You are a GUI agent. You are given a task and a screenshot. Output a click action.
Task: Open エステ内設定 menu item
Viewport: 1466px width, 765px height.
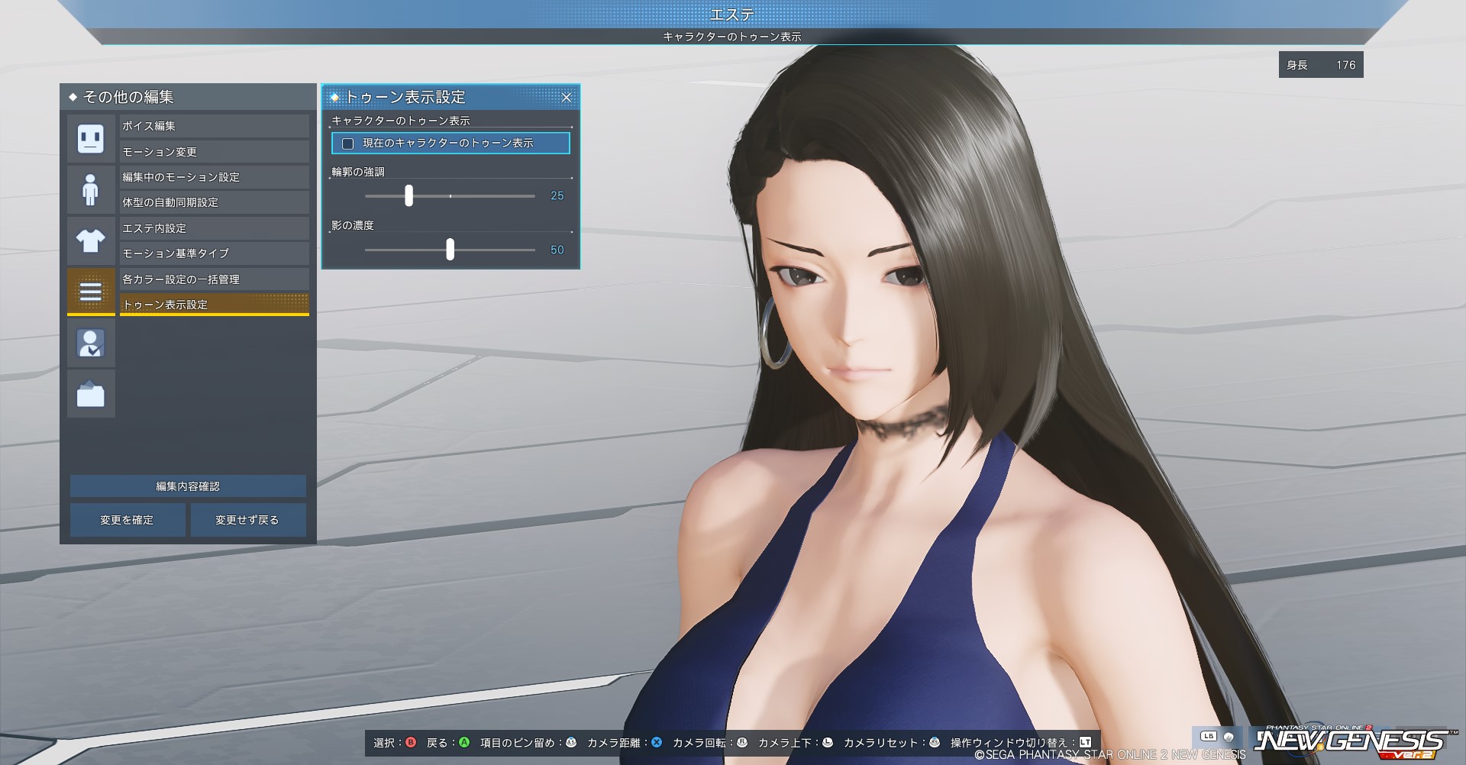click(x=215, y=228)
